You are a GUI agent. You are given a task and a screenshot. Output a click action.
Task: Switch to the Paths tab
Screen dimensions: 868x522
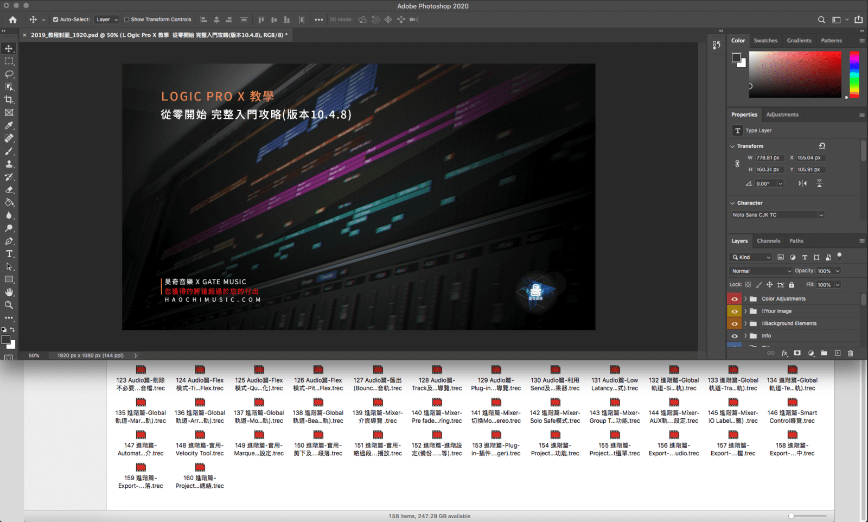pos(796,241)
